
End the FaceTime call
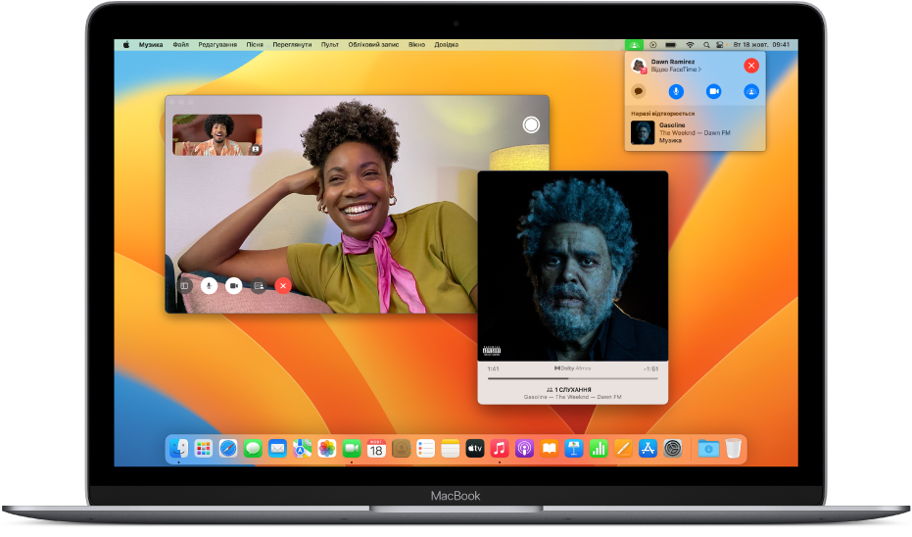click(283, 286)
